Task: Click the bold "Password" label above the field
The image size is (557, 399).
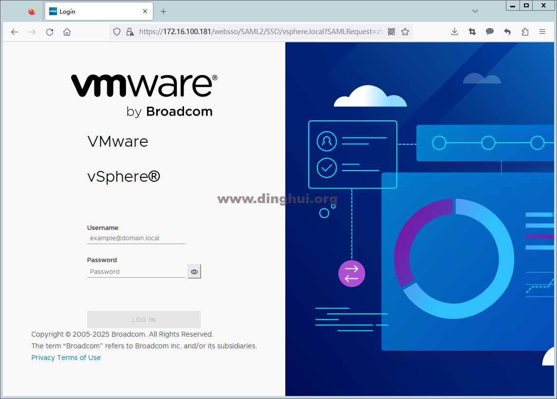Action: pyautogui.click(x=102, y=260)
